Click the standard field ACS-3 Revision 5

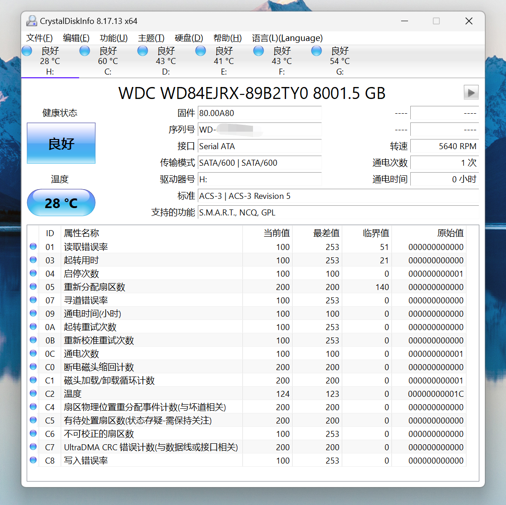click(x=338, y=196)
